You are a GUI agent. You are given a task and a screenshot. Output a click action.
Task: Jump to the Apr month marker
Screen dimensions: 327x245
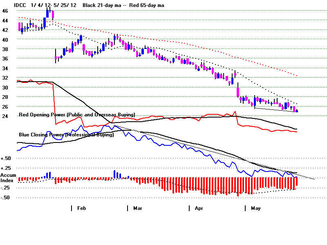point(199,208)
